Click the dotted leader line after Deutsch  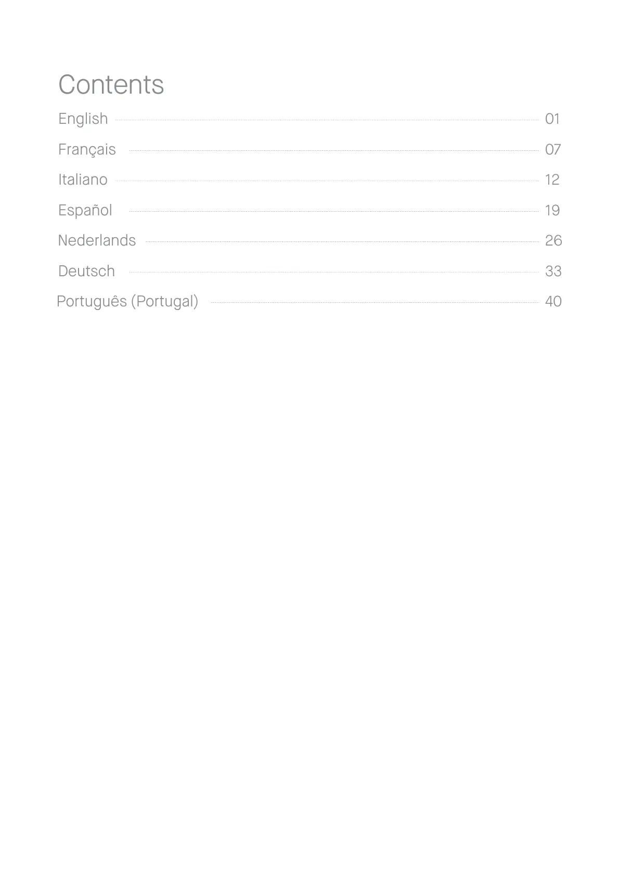(334, 272)
